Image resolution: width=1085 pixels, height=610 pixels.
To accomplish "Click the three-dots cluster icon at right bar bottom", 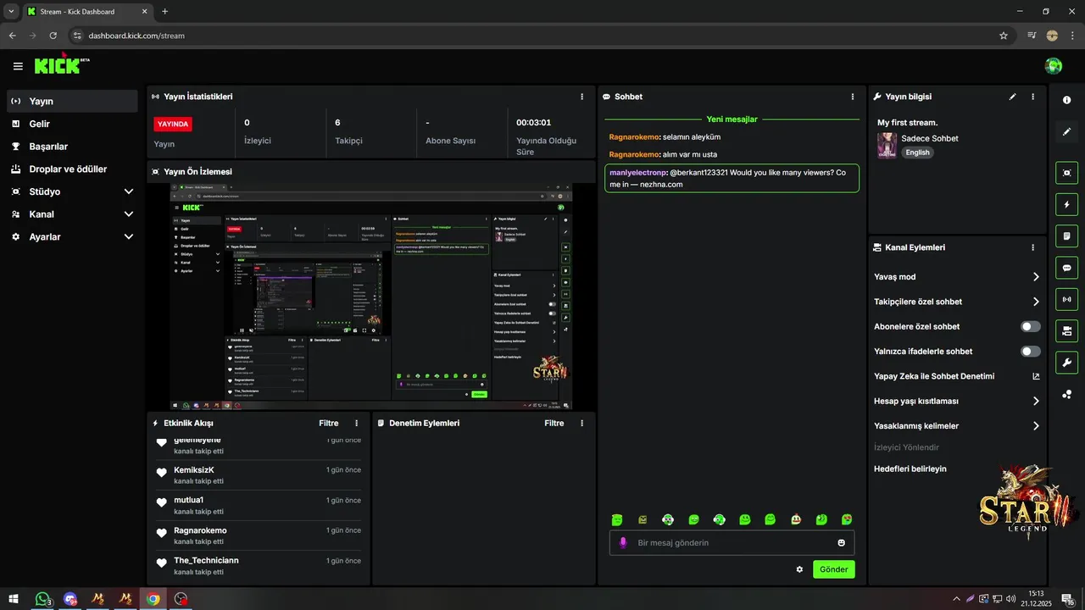I will pos(1067,394).
